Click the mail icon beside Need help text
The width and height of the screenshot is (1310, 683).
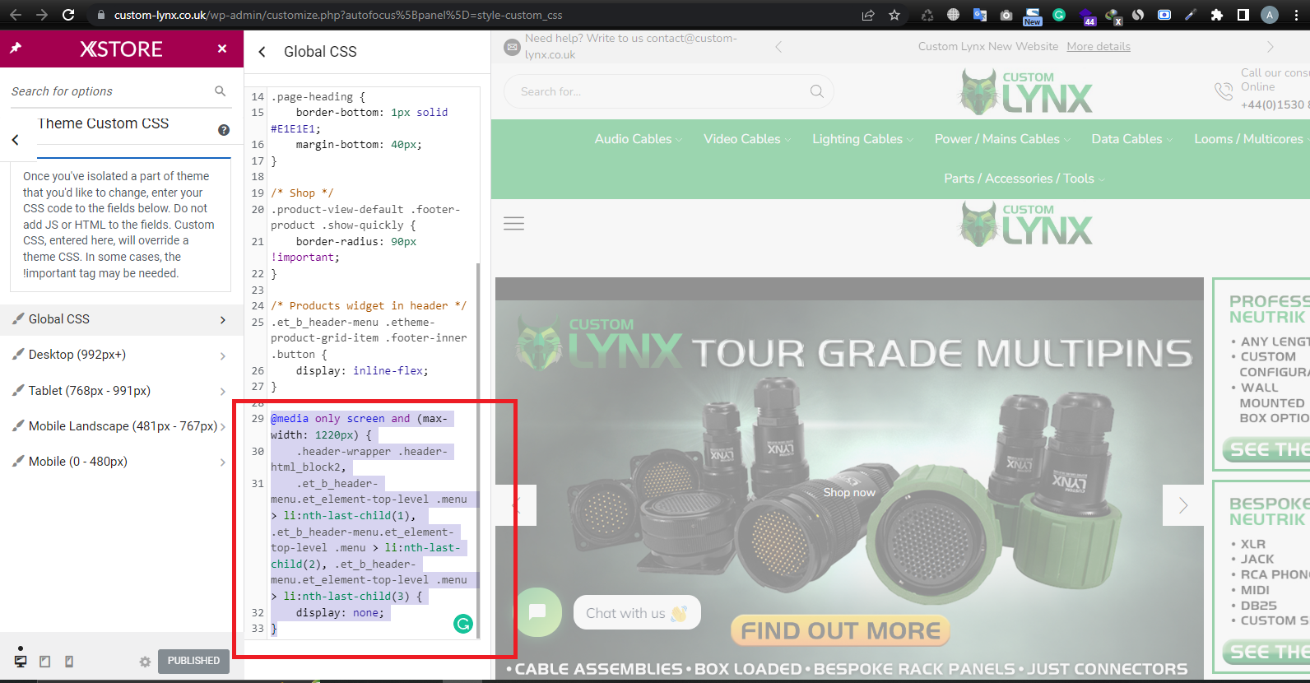pyautogui.click(x=512, y=47)
